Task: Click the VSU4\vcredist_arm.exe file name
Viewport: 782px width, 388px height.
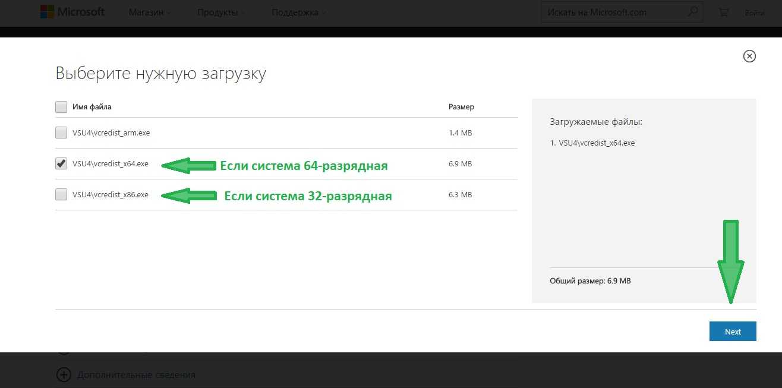Action: tap(111, 133)
